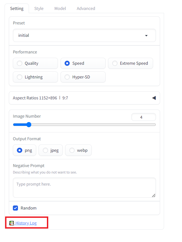Image resolution: width=182 pixels, height=242 pixels.
Task: Expand the Aspect Ratios 1152×896 section
Action: (84, 98)
